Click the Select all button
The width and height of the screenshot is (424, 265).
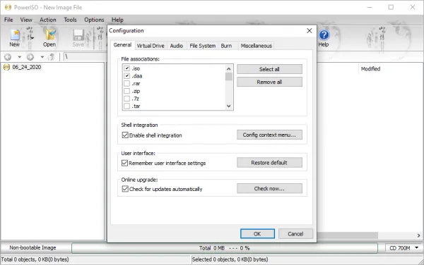pyautogui.click(x=269, y=69)
